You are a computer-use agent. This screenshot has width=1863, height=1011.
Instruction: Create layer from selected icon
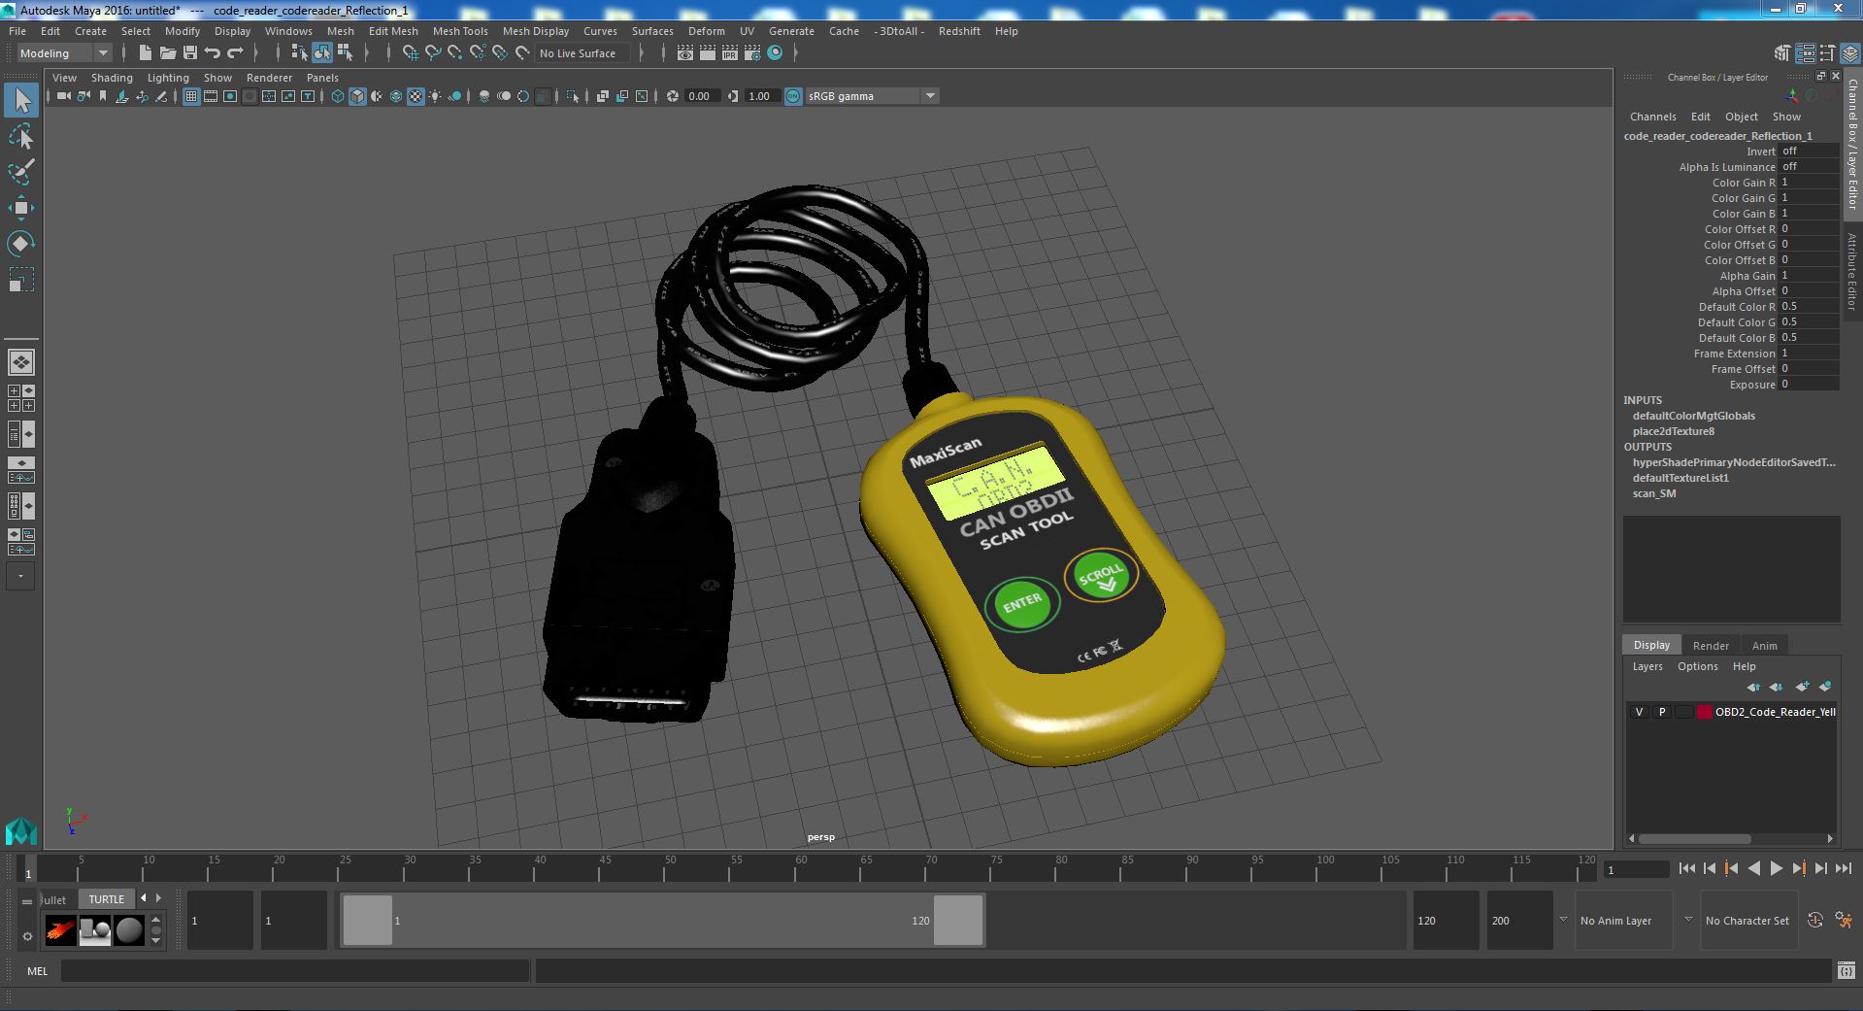[x=1825, y=687]
